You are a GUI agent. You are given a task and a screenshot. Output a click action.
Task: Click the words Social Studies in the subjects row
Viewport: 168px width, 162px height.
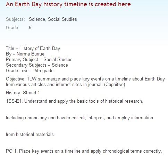pos(62,19)
